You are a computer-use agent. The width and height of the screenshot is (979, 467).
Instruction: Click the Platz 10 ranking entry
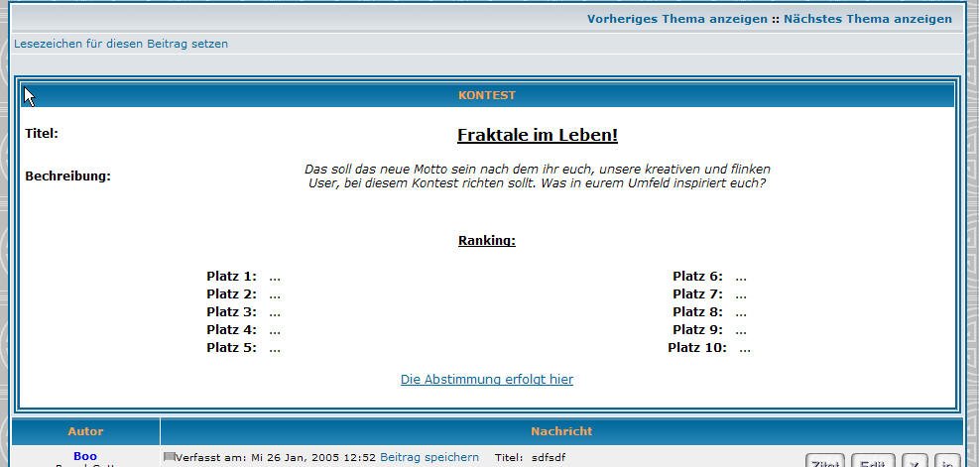(708, 348)
